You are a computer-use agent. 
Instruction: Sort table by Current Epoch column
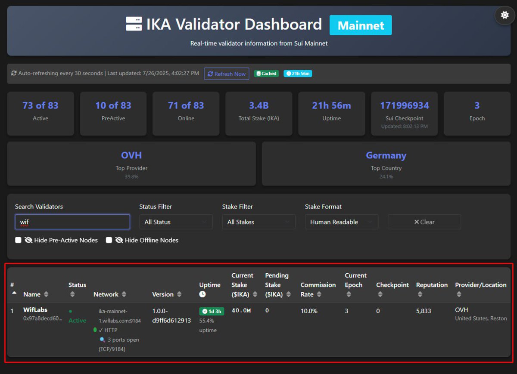[x=349, y=294]
